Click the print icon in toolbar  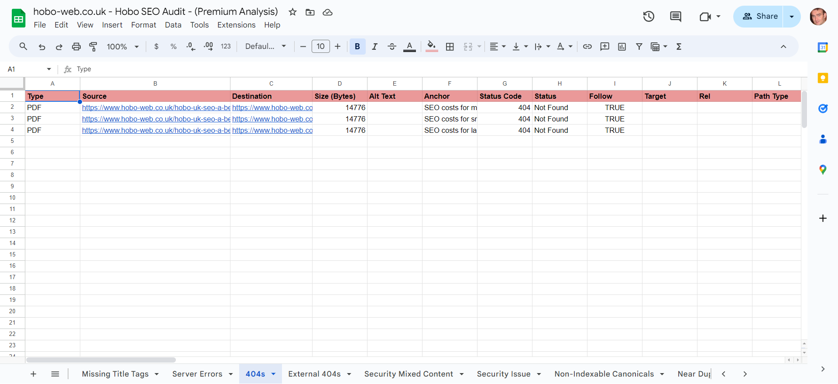point(76,46)
